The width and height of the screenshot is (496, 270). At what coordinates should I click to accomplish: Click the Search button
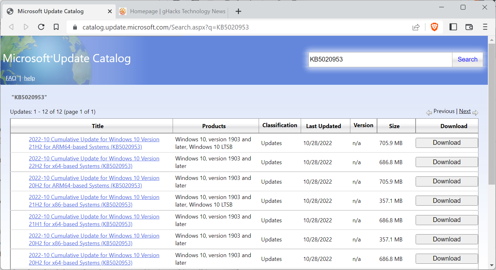[467, 59]
